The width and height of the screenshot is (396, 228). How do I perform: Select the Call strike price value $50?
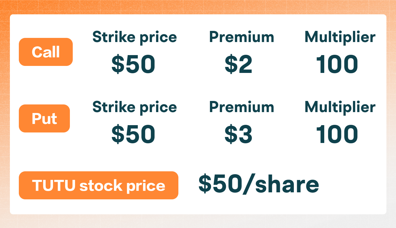(133, 64)
